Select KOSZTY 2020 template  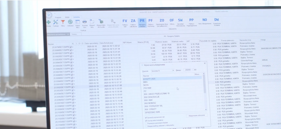[172, 79]
